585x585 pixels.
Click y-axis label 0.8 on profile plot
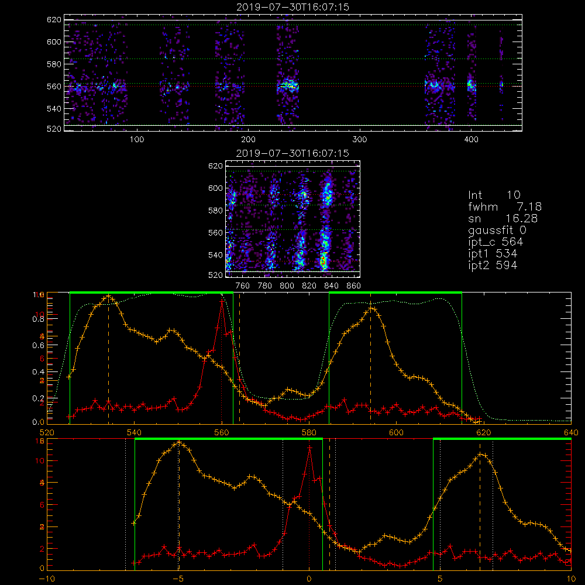[x=38, y=319]
